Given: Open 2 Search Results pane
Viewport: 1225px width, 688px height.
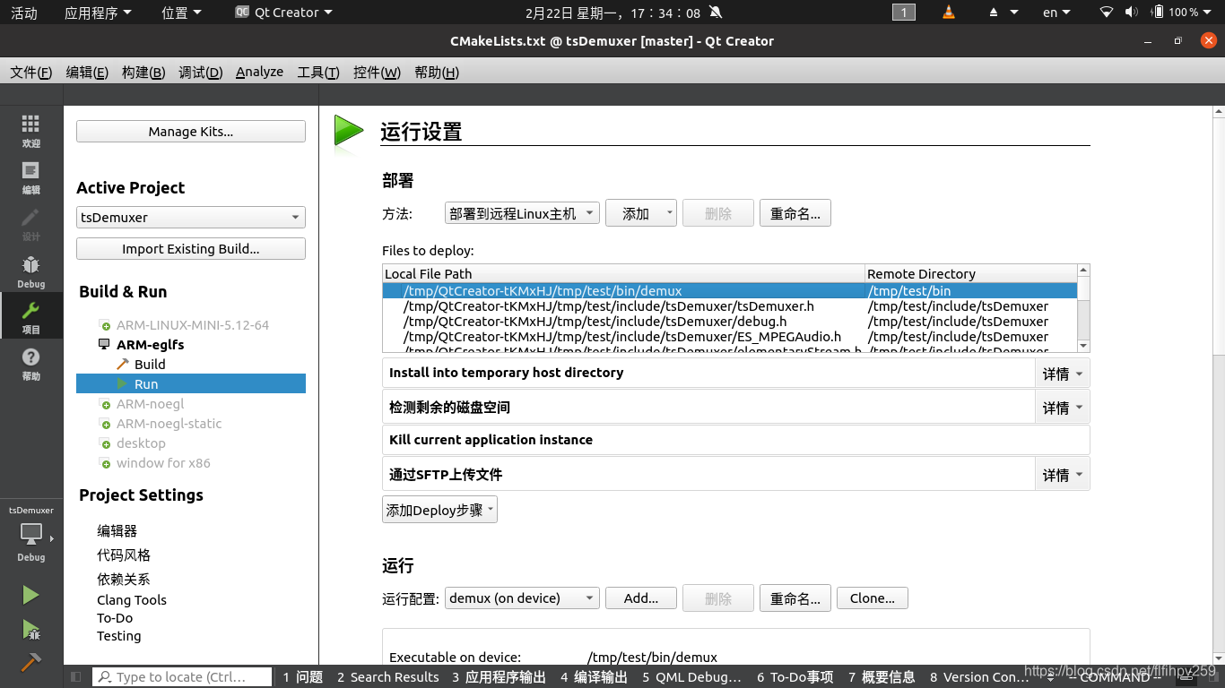Looking at the screenshot, I should point(387,677).
